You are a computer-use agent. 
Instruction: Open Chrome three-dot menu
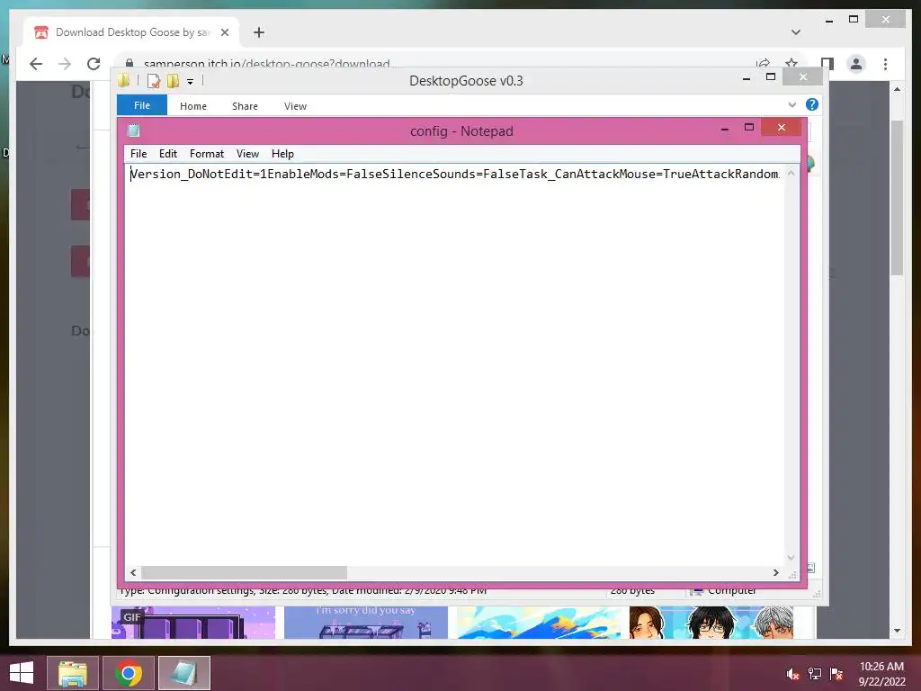pyautogui.click(x=885, y=64)
